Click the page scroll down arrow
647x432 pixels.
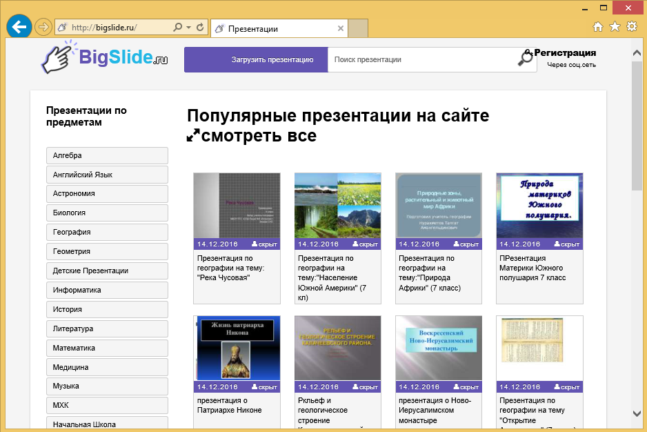tap(637, 413)
